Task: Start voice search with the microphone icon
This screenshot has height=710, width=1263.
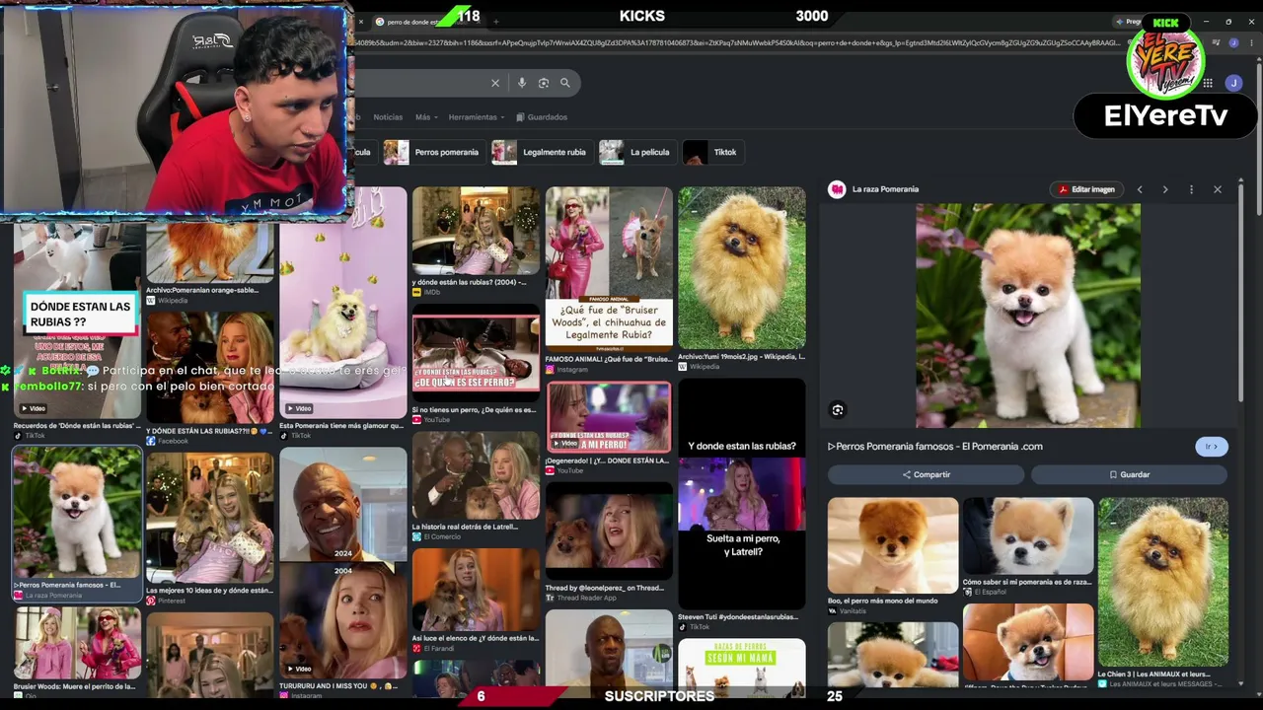Action: click(x=522, y=83)
